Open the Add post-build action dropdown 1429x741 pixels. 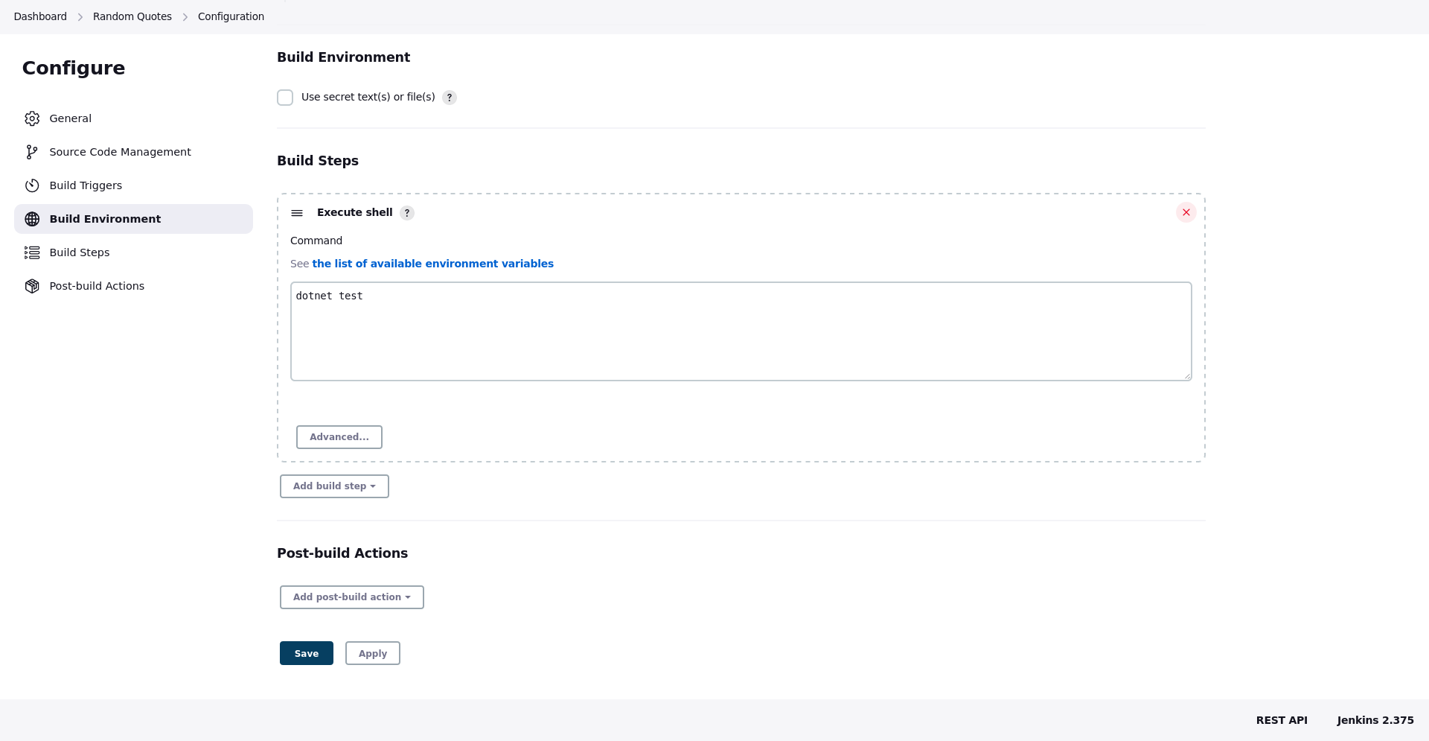[352, 597]
